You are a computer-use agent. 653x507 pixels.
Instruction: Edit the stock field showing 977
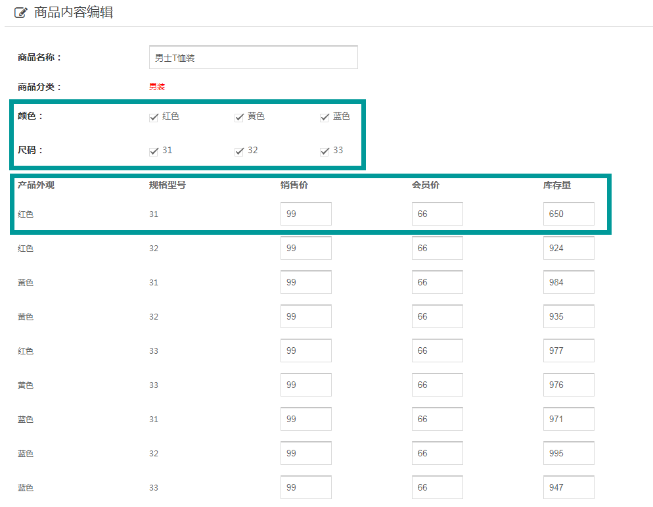tap(568, 350)
